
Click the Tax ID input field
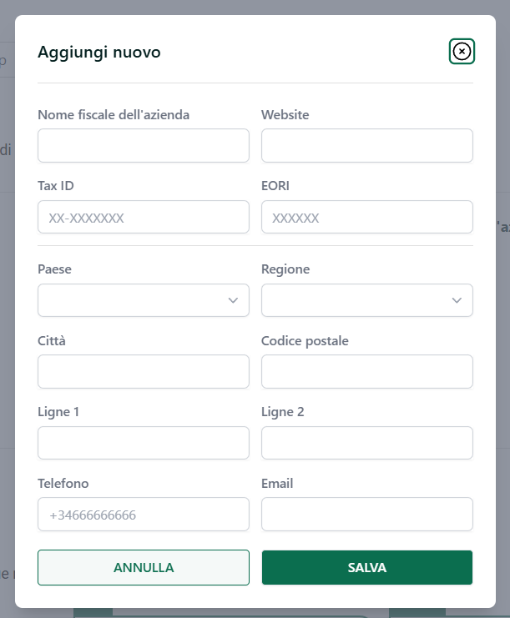[x=144, y=217]
